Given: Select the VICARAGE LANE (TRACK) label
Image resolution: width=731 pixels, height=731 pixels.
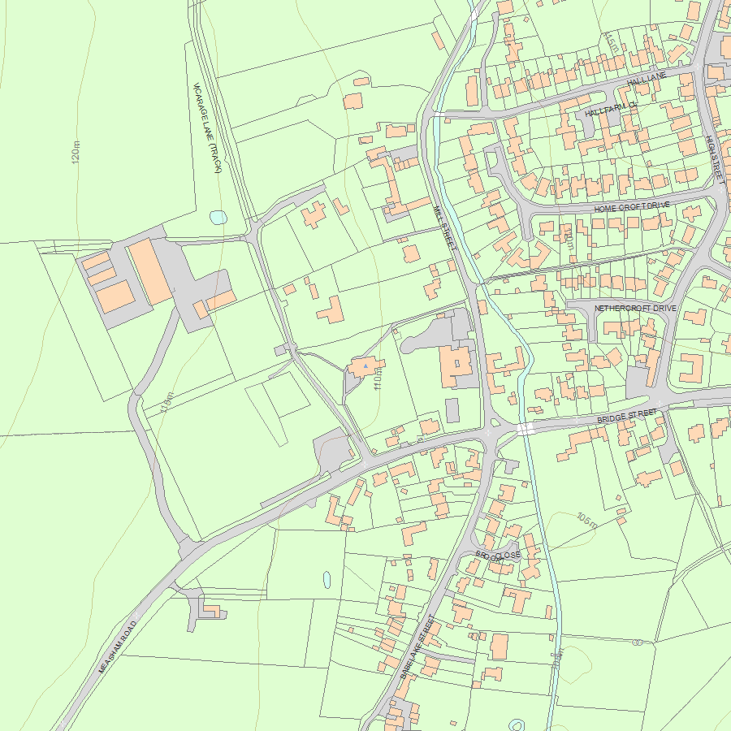Looking at the screenshot, I should pos(207,128).
